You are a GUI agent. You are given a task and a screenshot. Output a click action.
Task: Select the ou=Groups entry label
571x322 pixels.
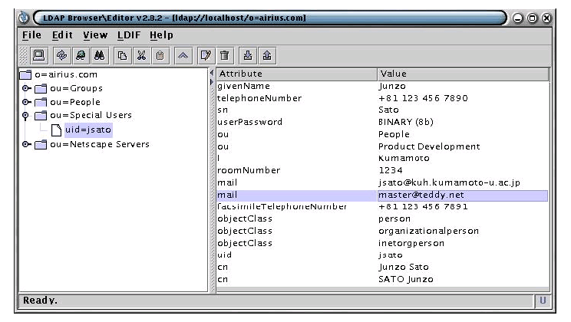point(76,88)
